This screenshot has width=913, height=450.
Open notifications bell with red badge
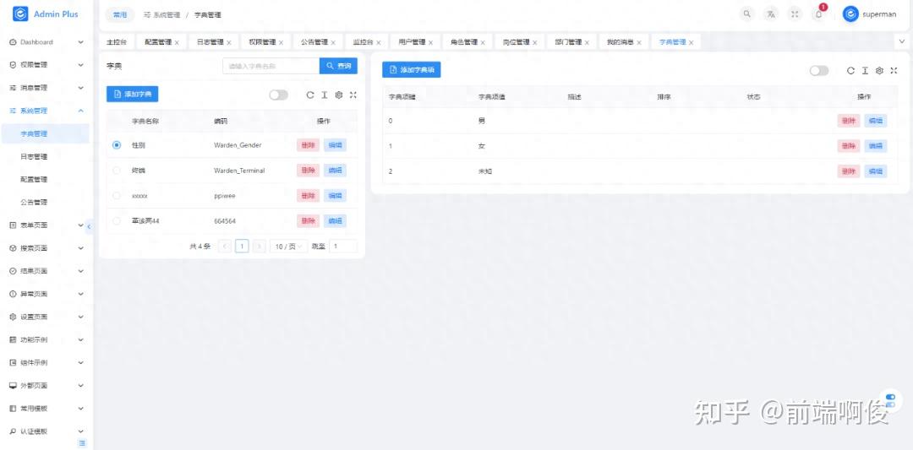tap(818, 14)
